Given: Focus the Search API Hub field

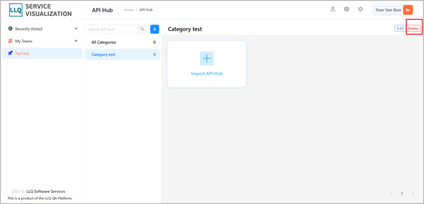Looking at the screenshot, I should click(111, 29).
